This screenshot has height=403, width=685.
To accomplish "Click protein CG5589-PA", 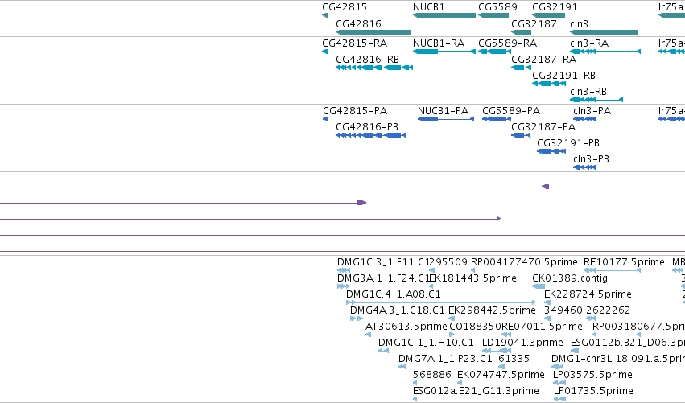I will tap(510, 111).
